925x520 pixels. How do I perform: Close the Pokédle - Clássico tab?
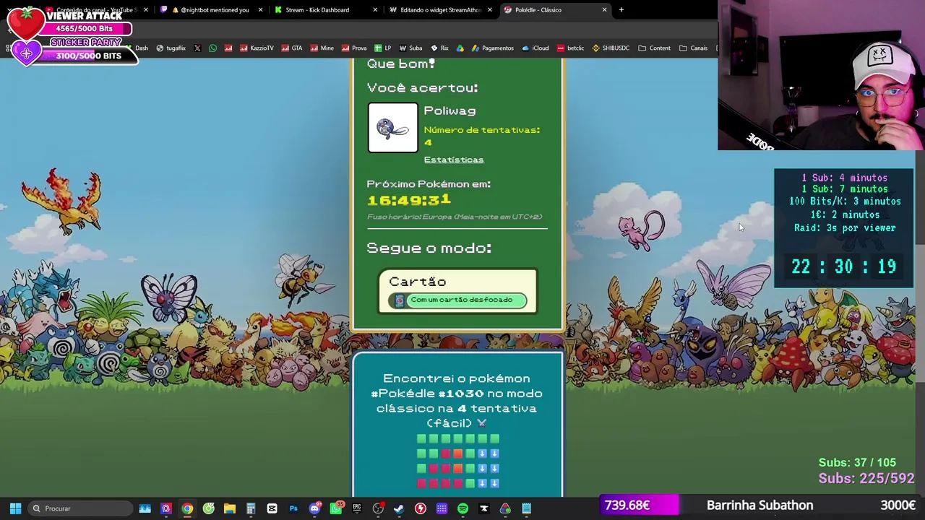tap(604, 10)
